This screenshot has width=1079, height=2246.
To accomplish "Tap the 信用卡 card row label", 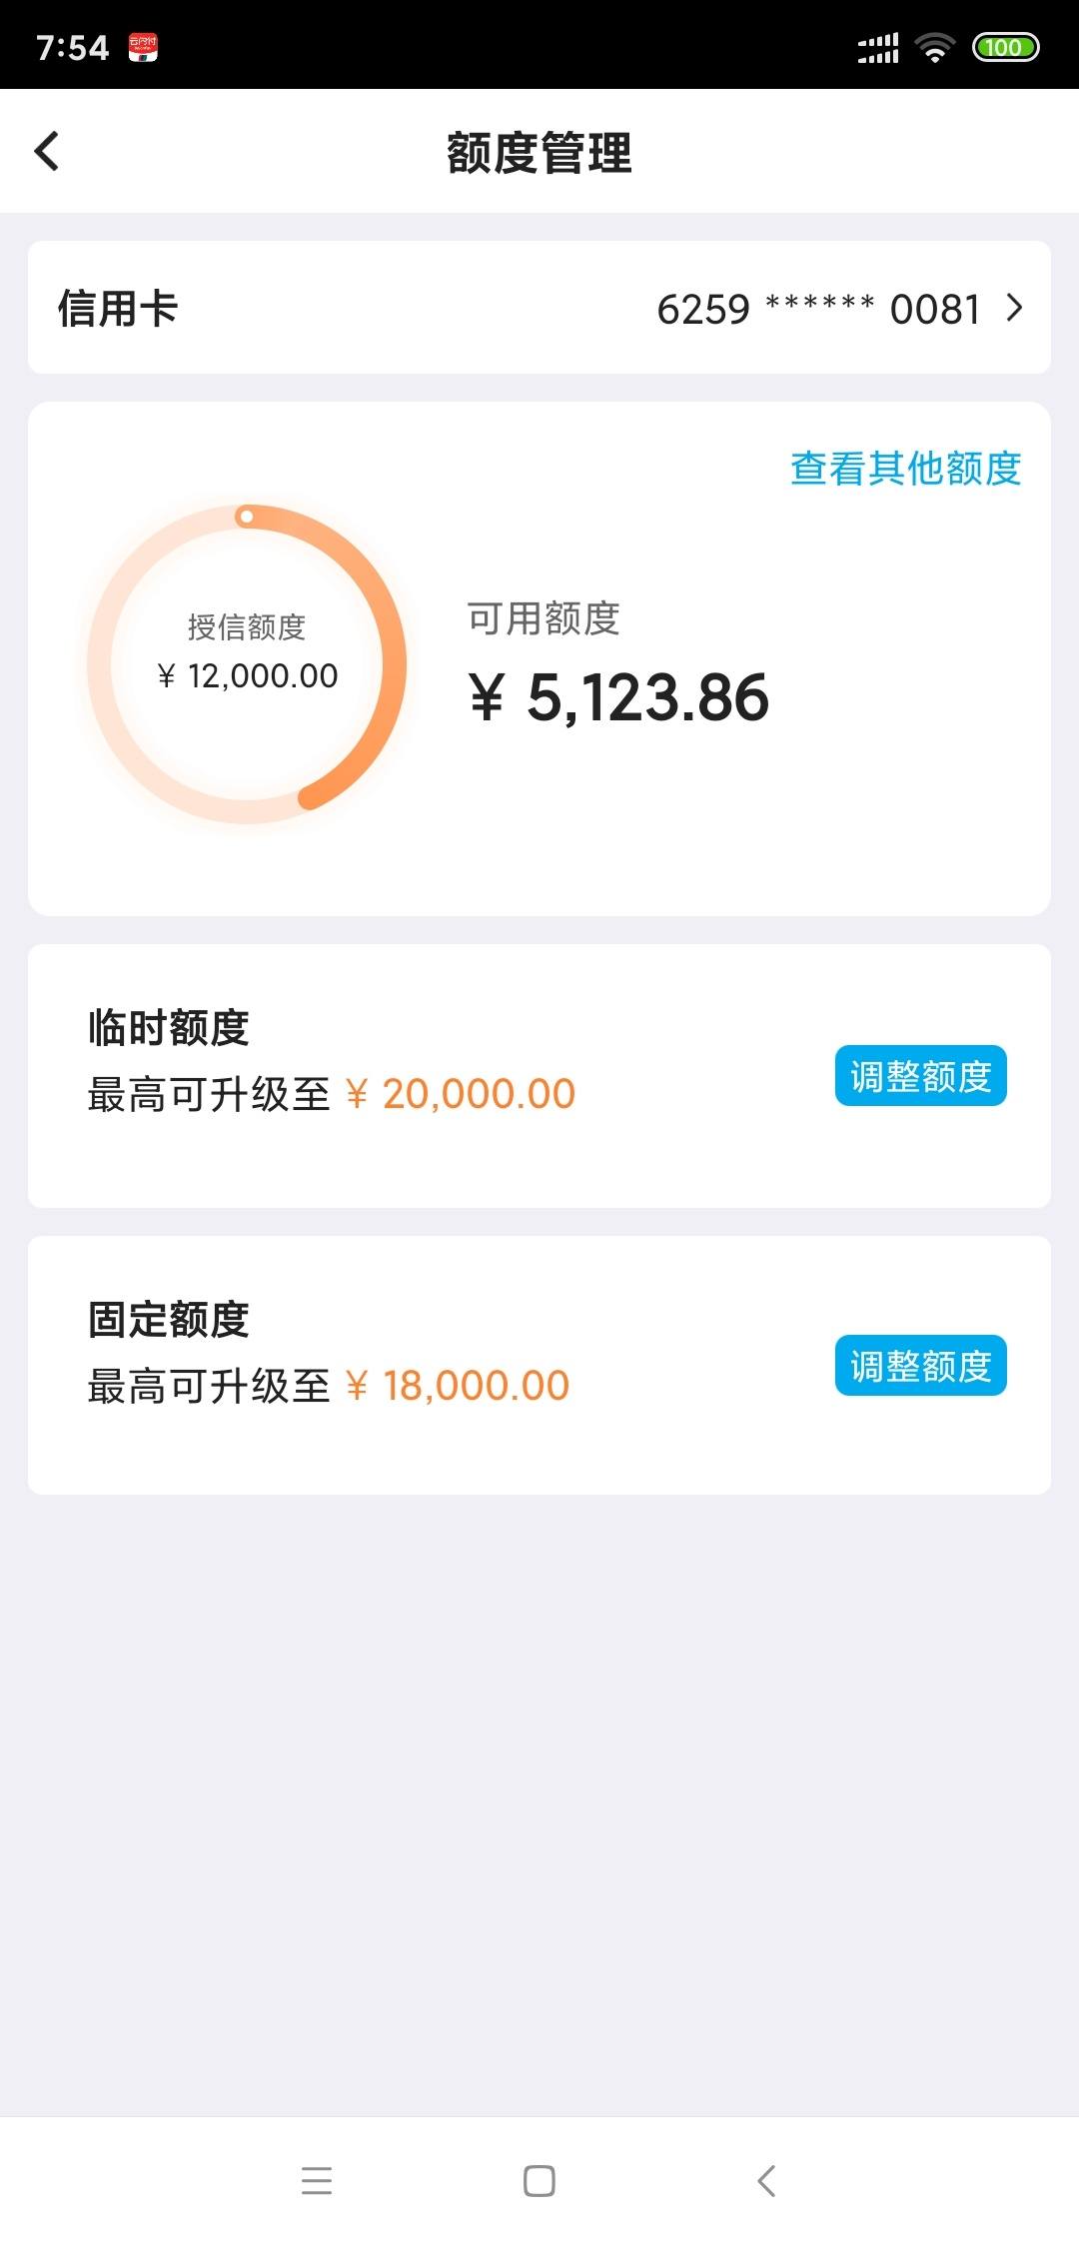I will (117, 308).
